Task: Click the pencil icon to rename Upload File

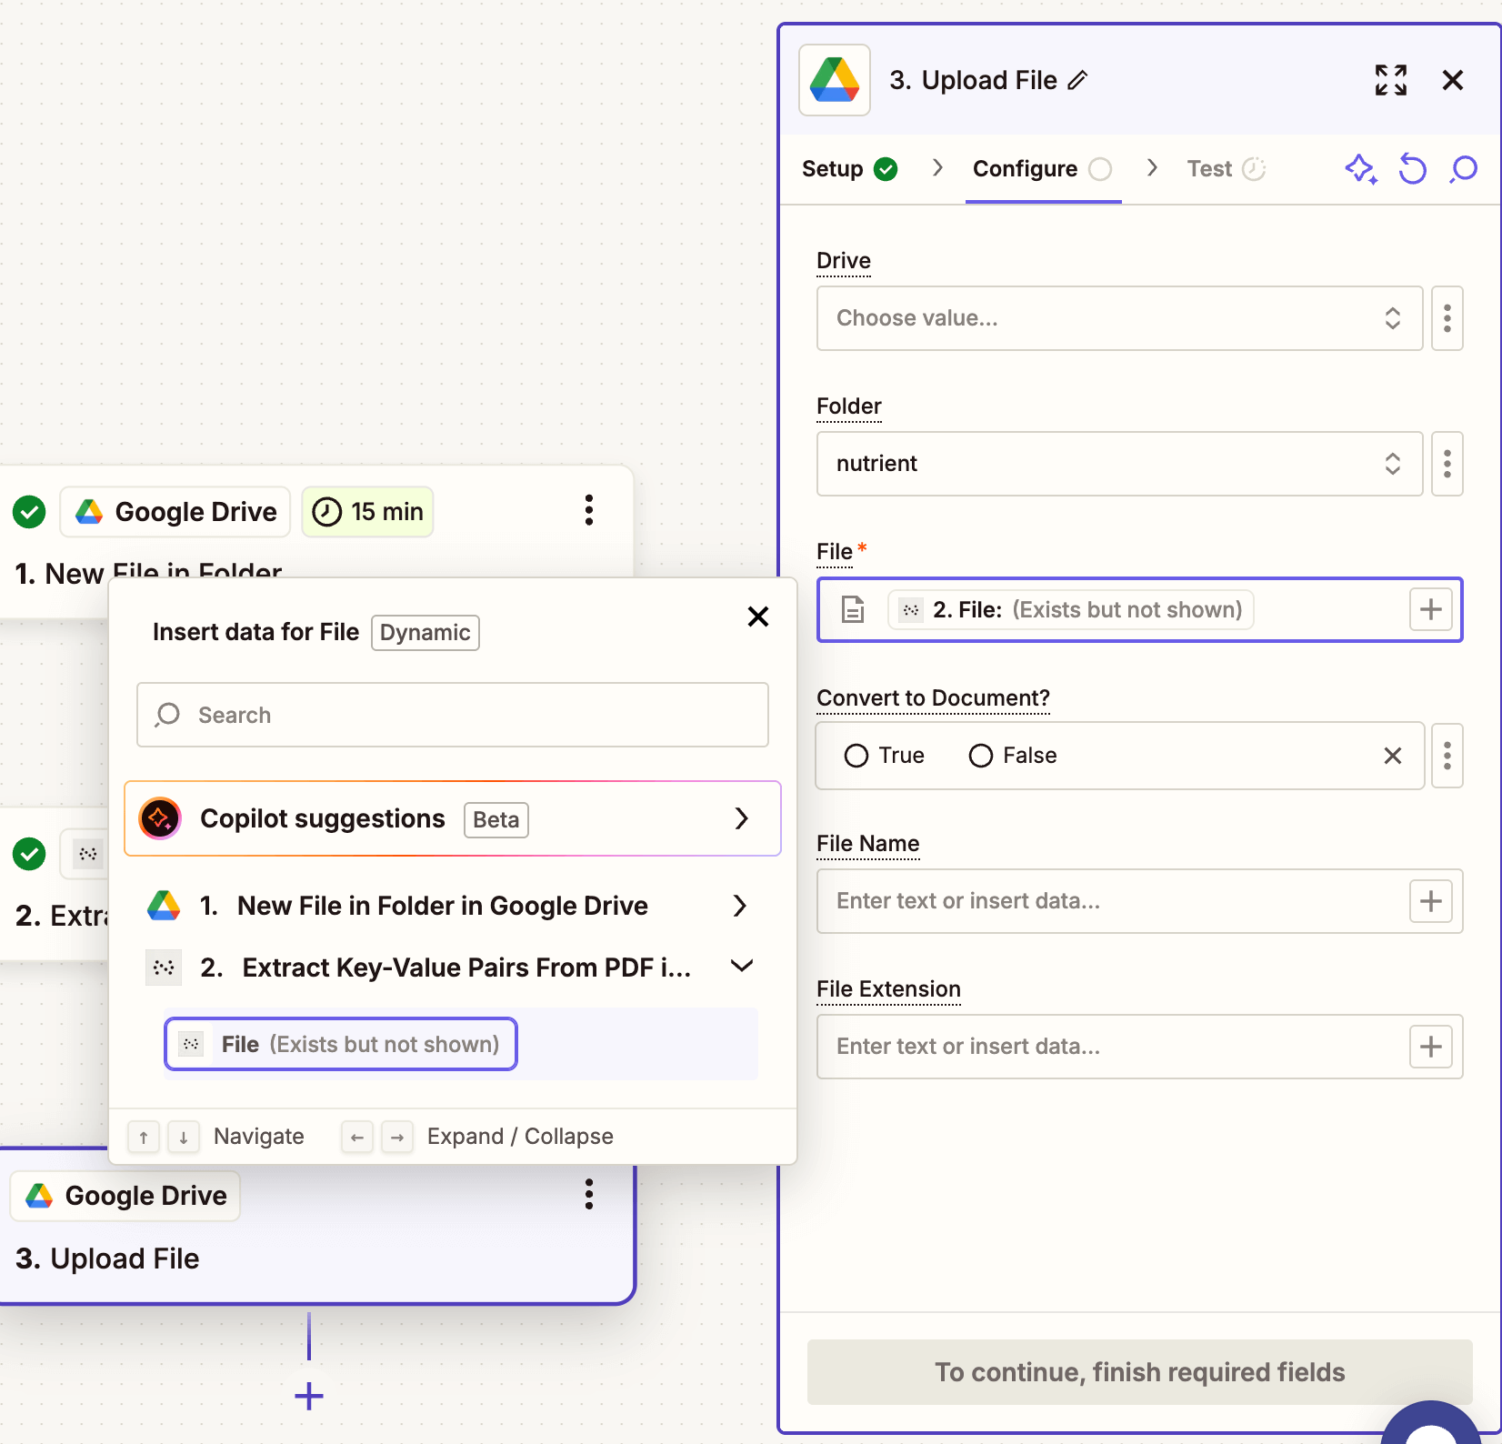Action: pos(1077,81)
